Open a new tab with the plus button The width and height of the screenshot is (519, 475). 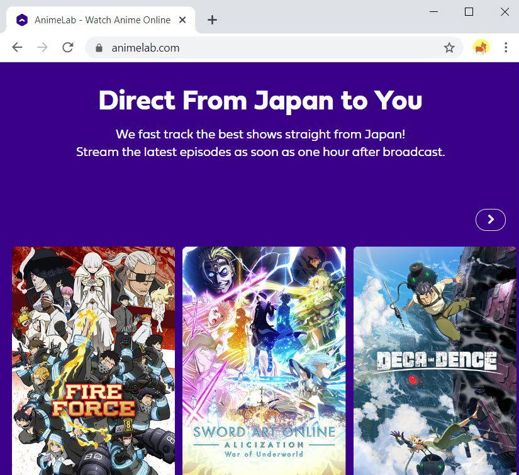click(x=212, y=20)
